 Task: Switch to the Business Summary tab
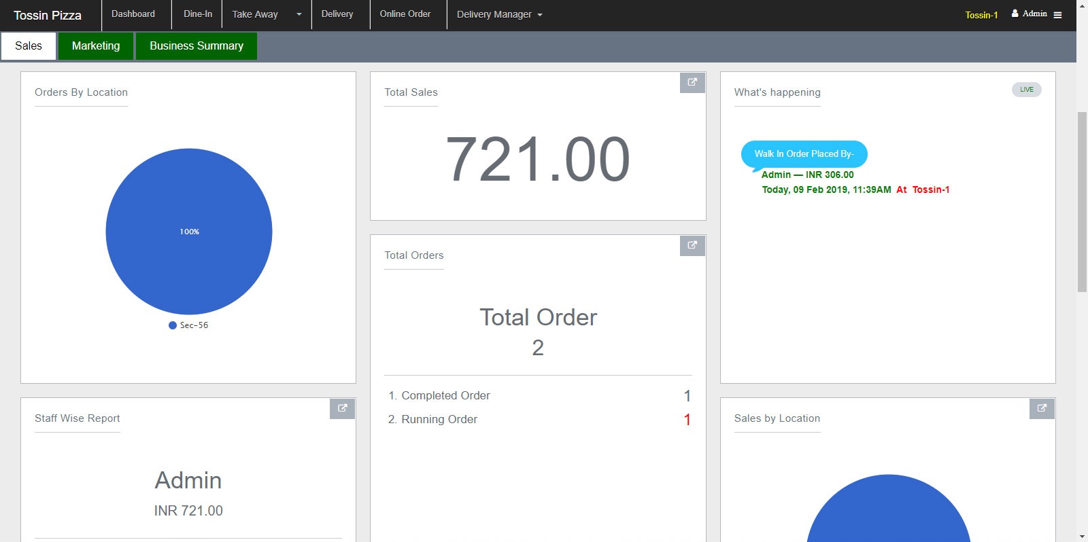coord(197,46)
